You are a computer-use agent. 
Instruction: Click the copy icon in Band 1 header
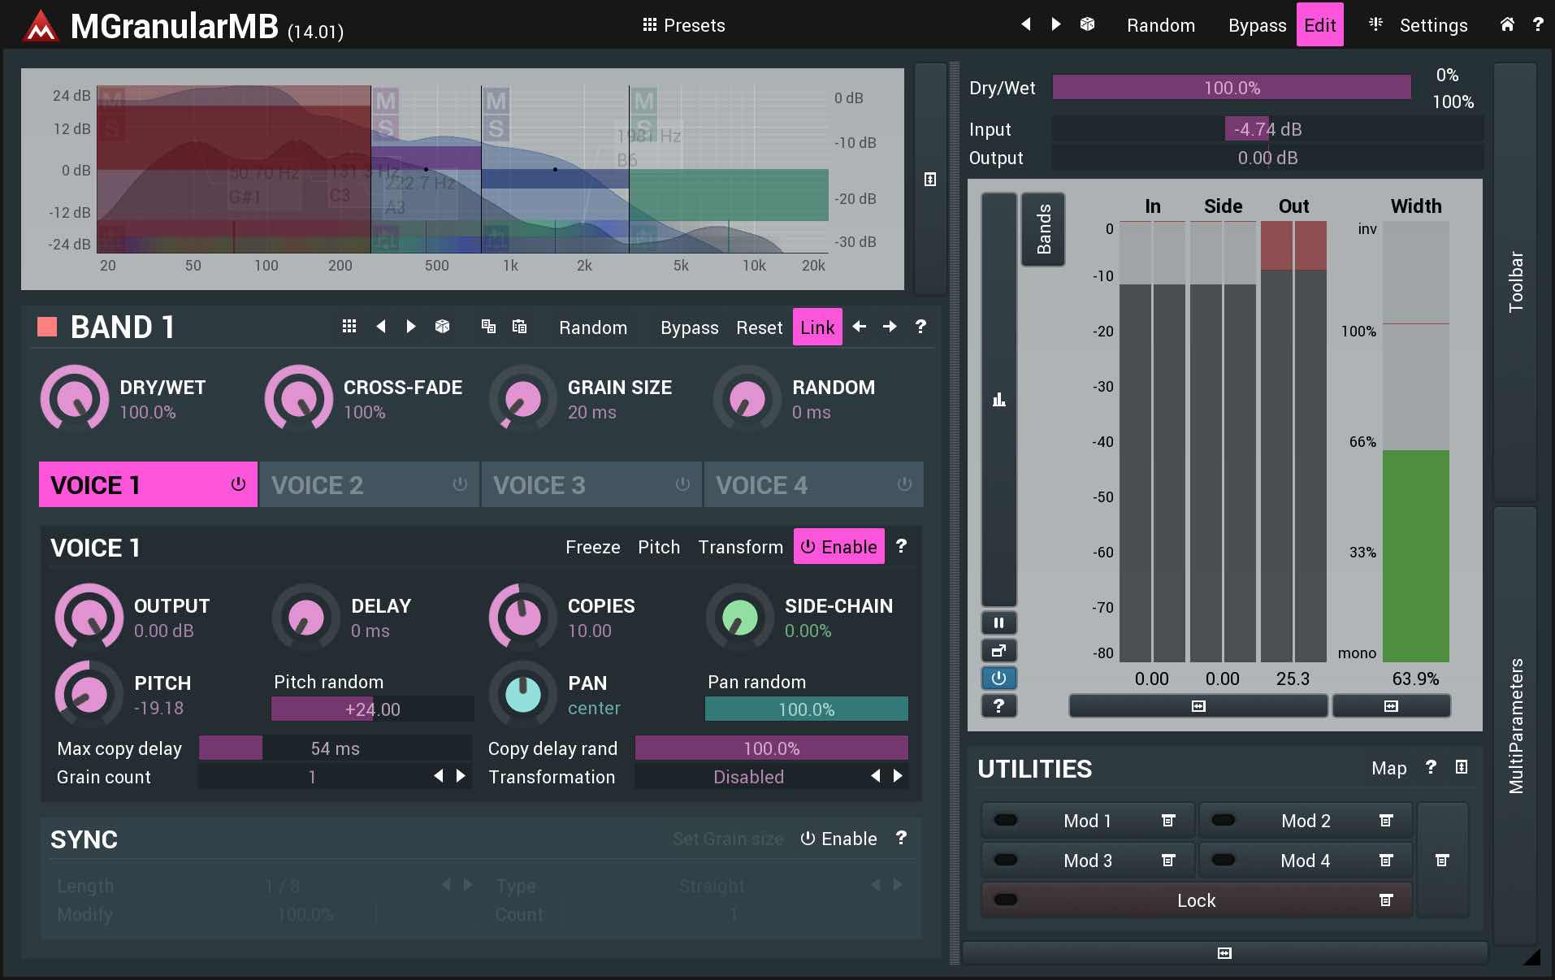tap(488, 327)
